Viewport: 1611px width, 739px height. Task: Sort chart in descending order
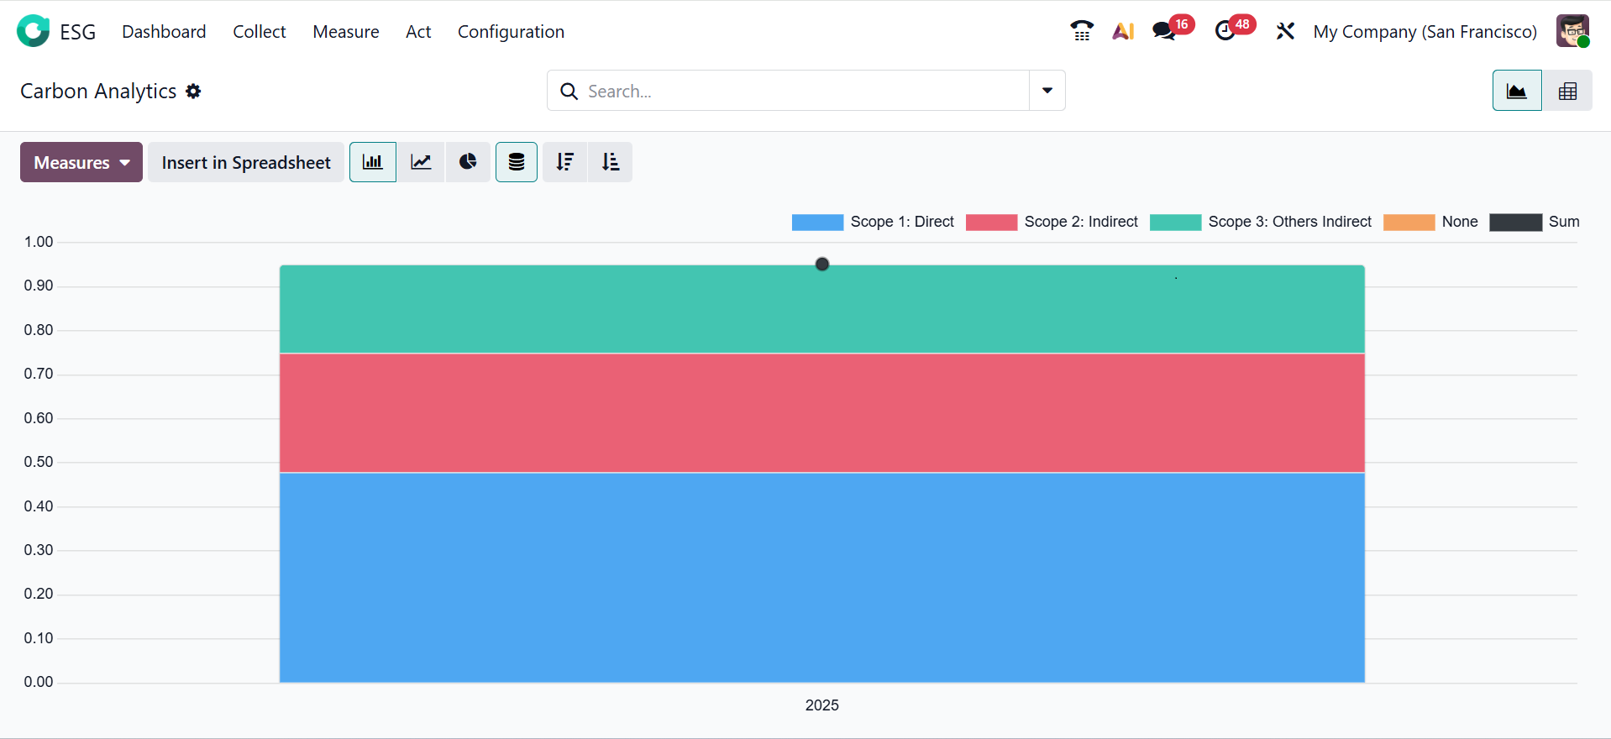[565, 162]
